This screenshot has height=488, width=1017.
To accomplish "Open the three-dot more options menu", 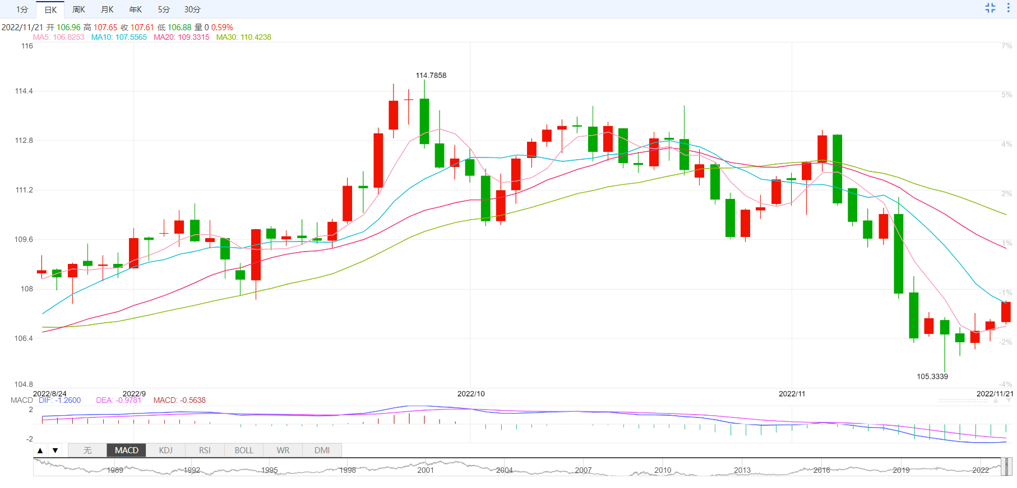I will point(1008,8).
